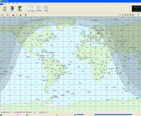Click the blue progress bar in status bar
The height and width of the screenshot is (116, 141).
pos(113,114)
